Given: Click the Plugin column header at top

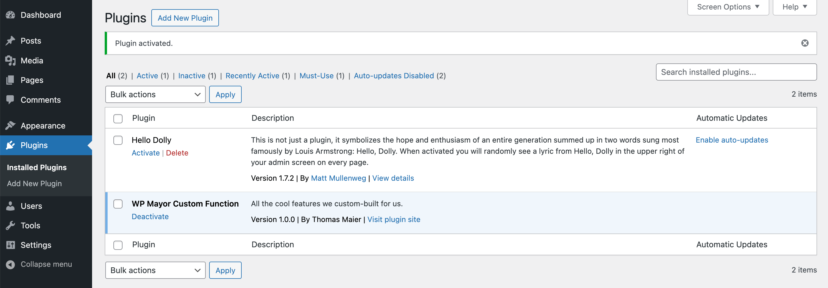Looking at the screenshot, I should (x=144, y=118).
